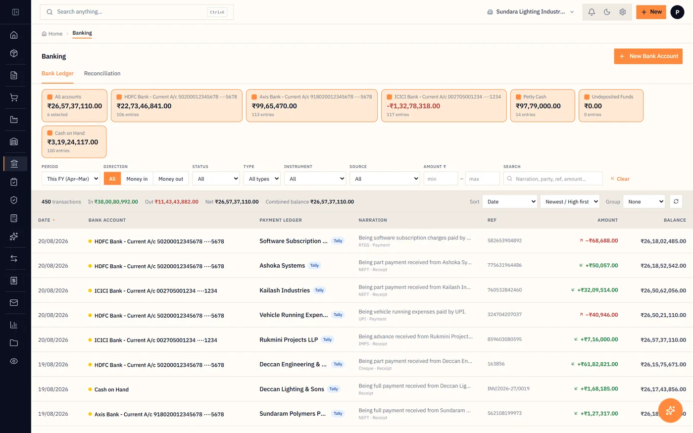Open the calculator icon in sidebar
Image resolution: width=693 pixels, height=433 pixels.
click(x=14, y=218)
